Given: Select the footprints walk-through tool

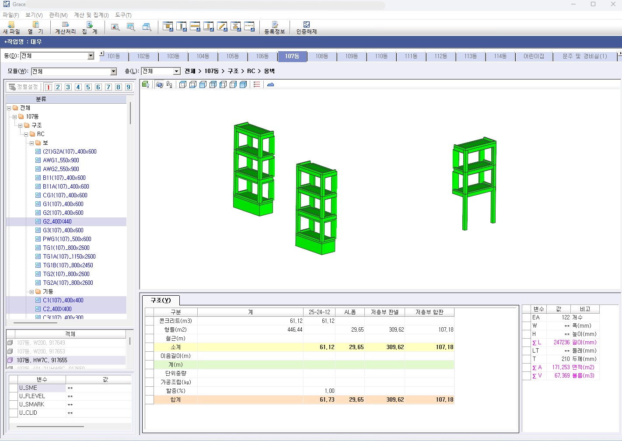Looking at the screenshot, I should point(169,84).
